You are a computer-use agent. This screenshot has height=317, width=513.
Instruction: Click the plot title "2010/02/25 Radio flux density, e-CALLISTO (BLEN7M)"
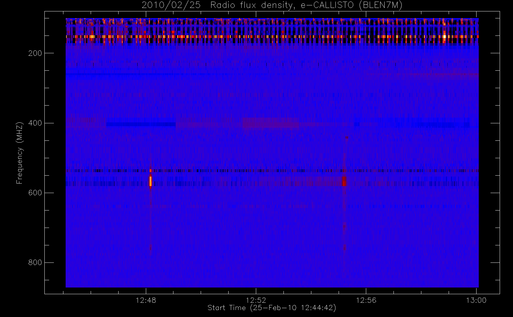(272, 5)
